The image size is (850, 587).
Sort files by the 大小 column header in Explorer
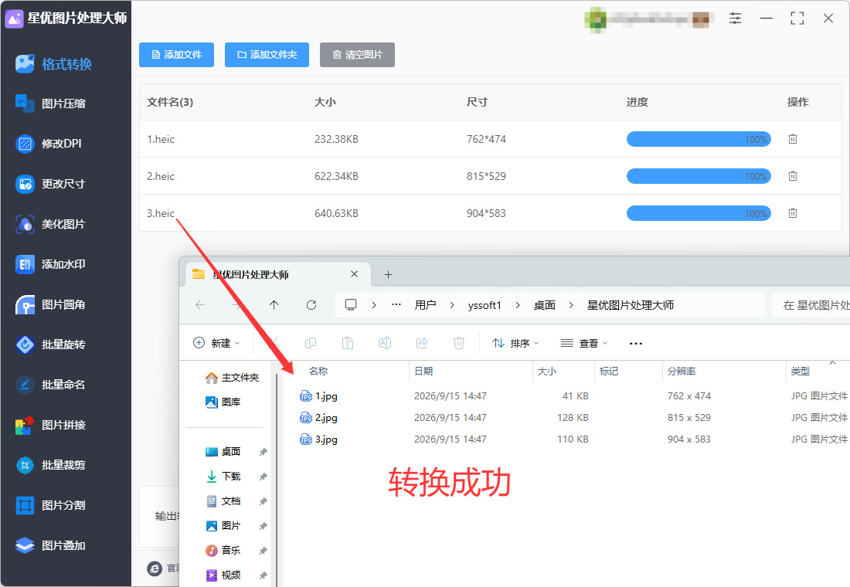(x=546, y=372)
